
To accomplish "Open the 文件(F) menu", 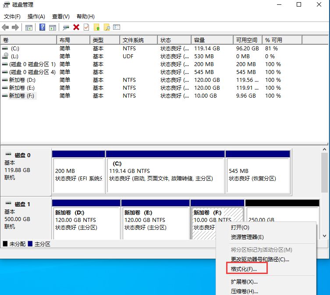I will 12,17.
